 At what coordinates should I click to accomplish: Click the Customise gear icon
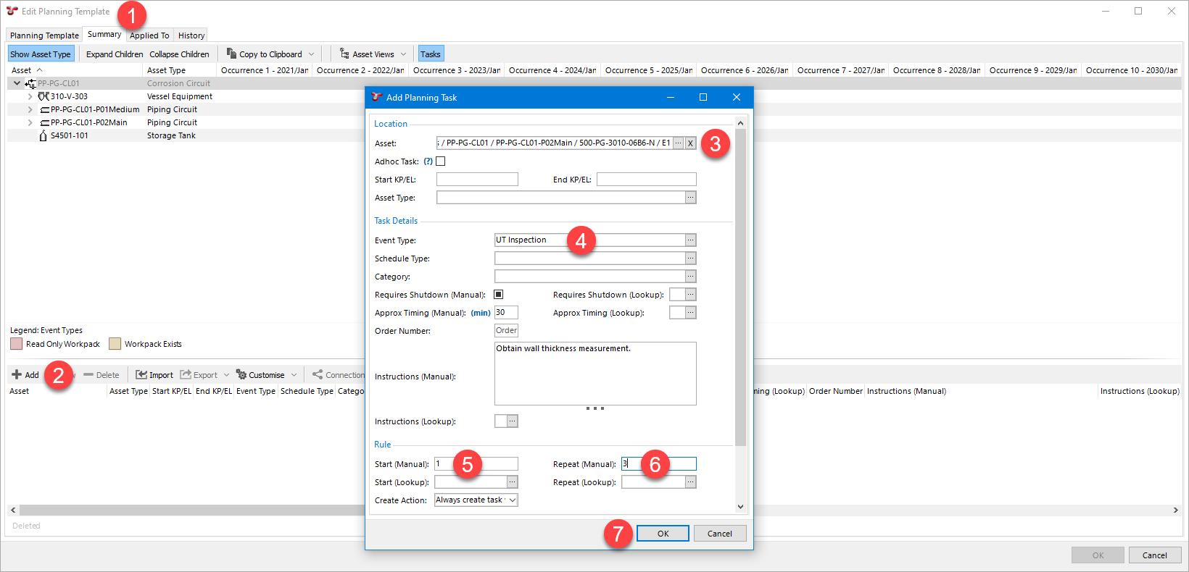241,374
